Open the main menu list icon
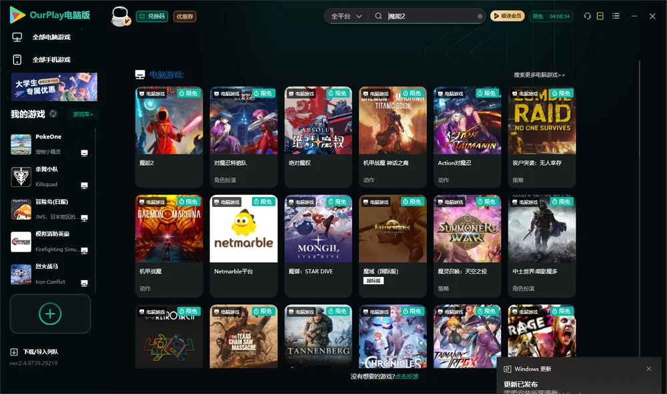 [616, 16]
